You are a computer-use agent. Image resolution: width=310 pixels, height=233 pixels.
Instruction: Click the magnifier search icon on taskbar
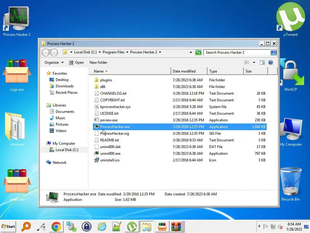26,226
